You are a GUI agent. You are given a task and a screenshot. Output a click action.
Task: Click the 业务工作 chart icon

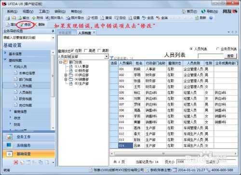(x=9, y=137)
